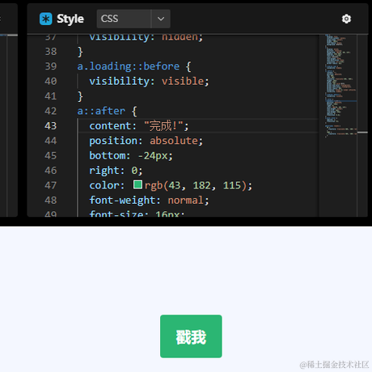Click line number 45 in the gutter

tap(51, 155)
